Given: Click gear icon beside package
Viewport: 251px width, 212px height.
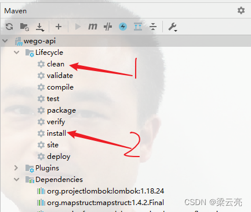Looking at the screenshot, I should coord(41,110).
